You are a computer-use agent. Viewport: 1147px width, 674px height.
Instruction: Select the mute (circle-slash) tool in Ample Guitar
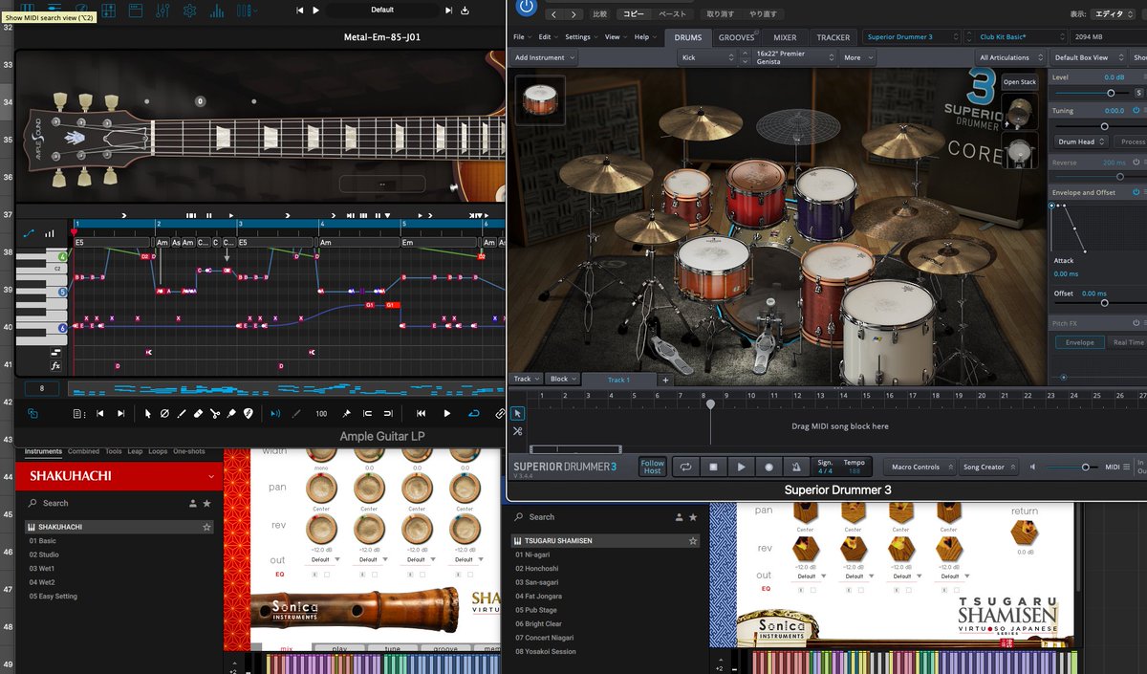tap(164, 413)
